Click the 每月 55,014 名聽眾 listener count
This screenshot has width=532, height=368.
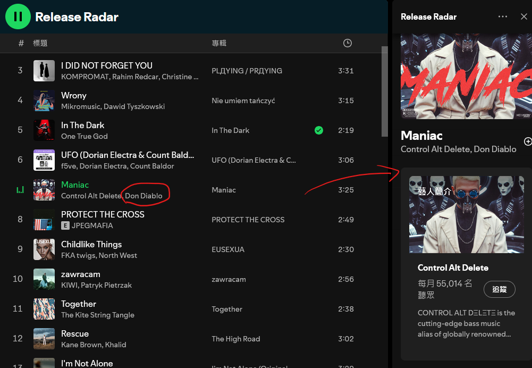[445, 289]
